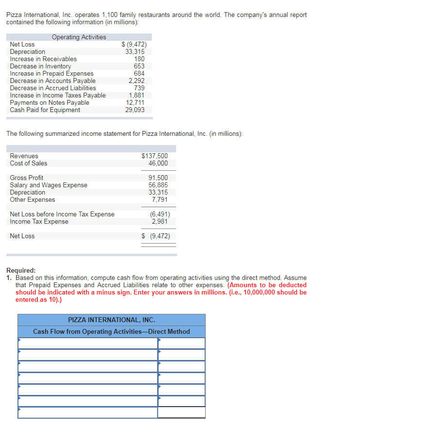Viewport: 438px width, 425px height.
Task: Click Payments on Notes Payable label
Action: [x=50, y=102]
